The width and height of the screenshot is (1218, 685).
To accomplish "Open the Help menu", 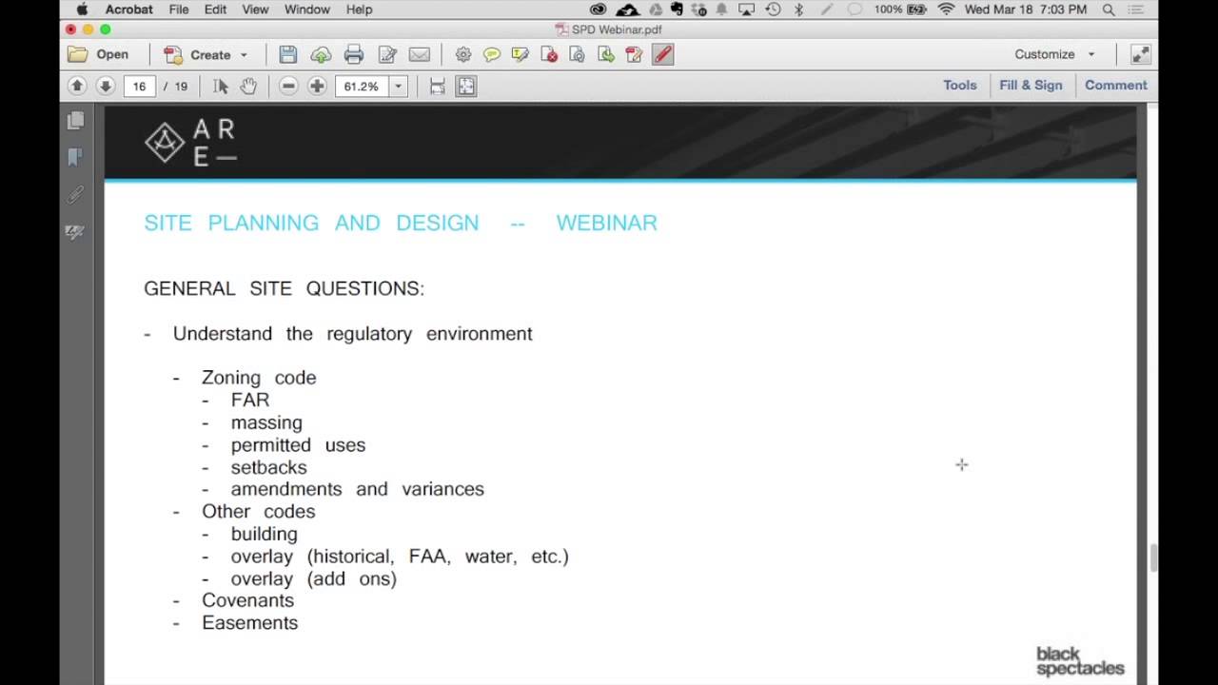I will [x=359, y=10].
